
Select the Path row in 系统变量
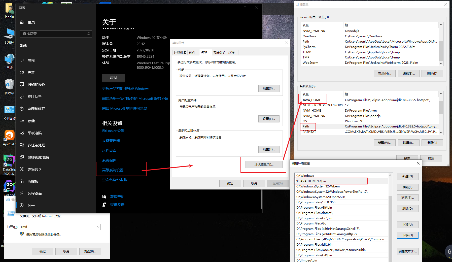coord(306,126)
